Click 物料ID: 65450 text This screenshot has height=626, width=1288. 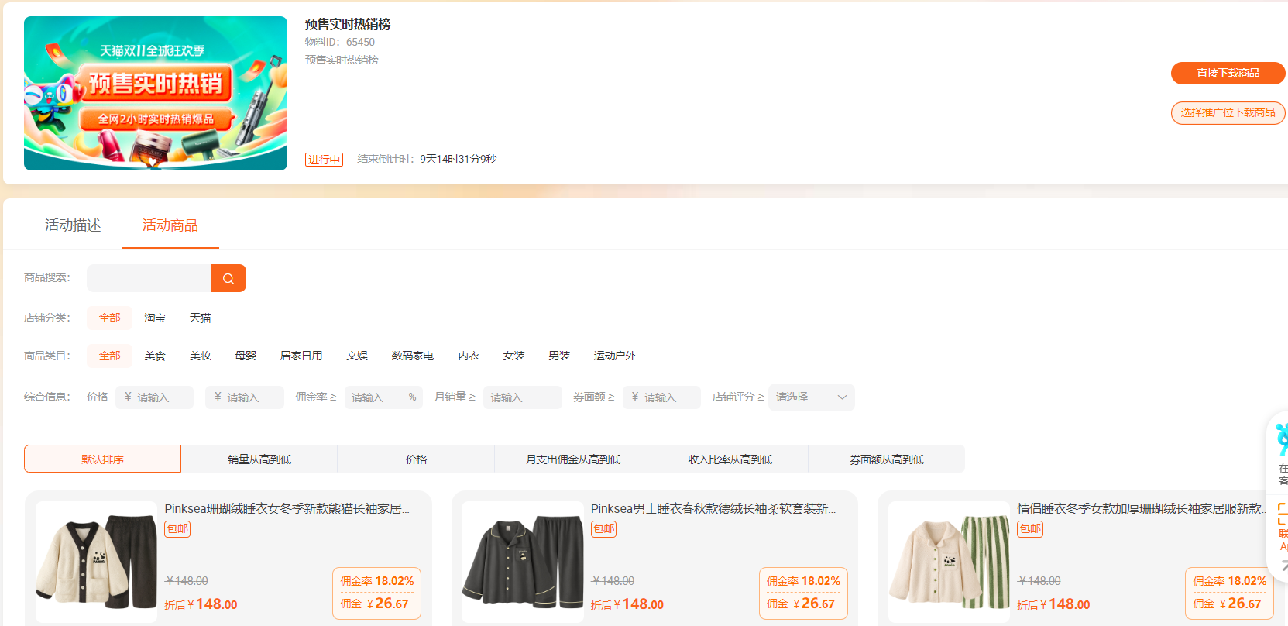340,42
